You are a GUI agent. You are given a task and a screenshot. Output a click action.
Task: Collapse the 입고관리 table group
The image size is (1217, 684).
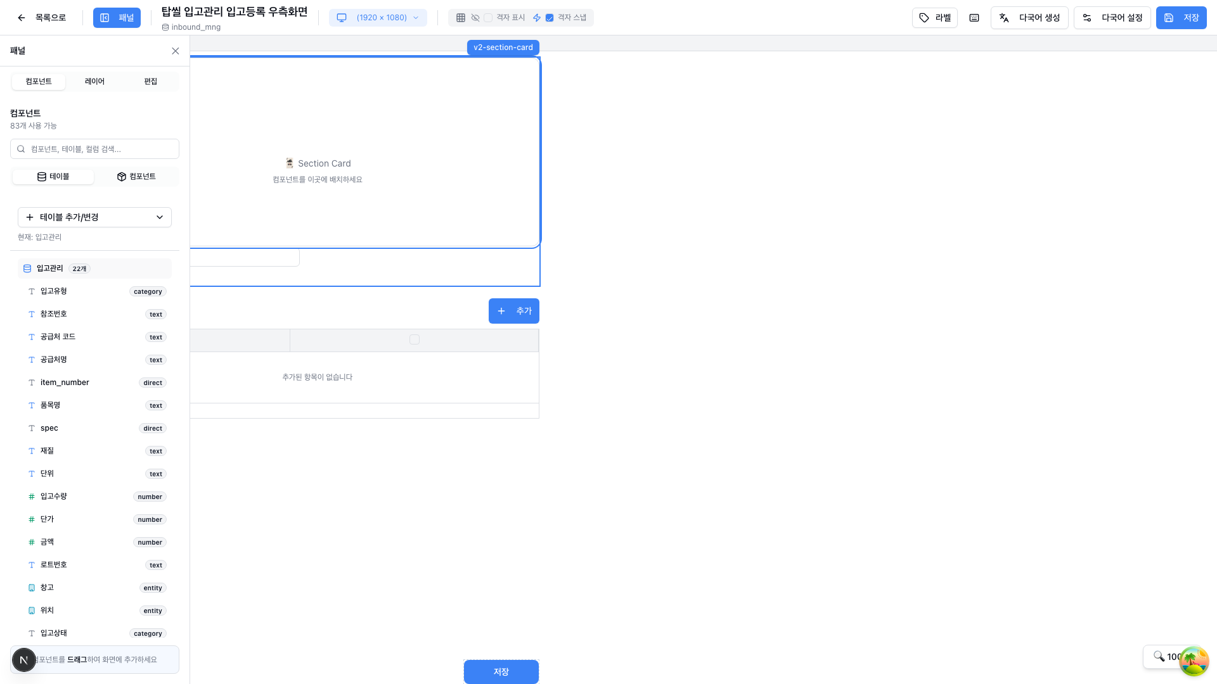coord(94,269)
